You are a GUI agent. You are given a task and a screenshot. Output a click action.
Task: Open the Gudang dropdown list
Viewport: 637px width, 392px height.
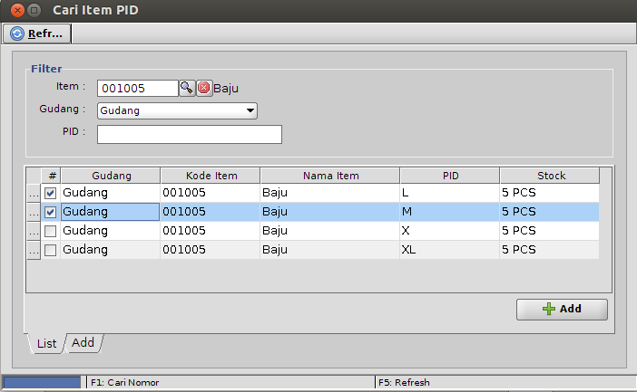click(x=250, y=111)
